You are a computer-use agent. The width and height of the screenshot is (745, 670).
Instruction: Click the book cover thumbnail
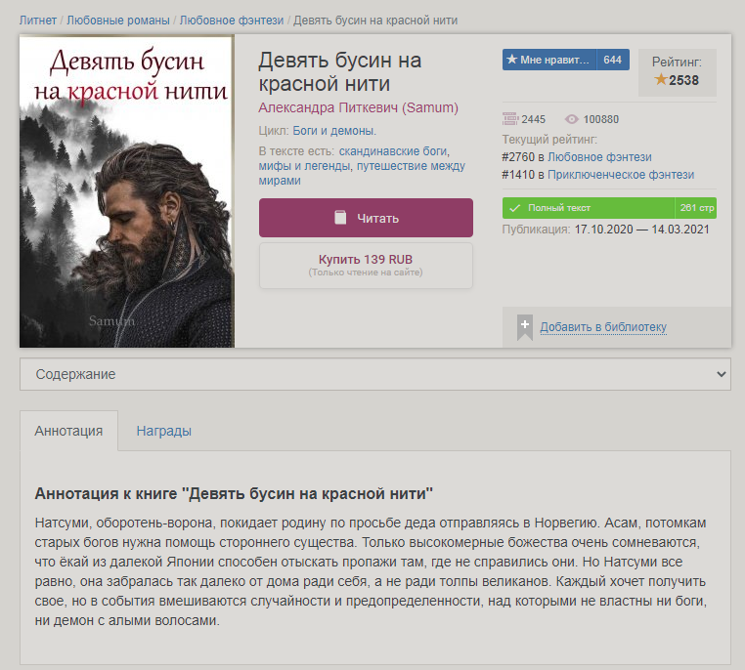[126, 191]
